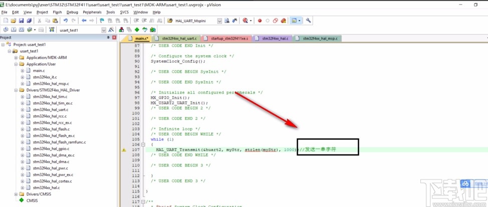Collapse the Application/User folder
The width and height of the screenshot is (488, 207).
16,64
